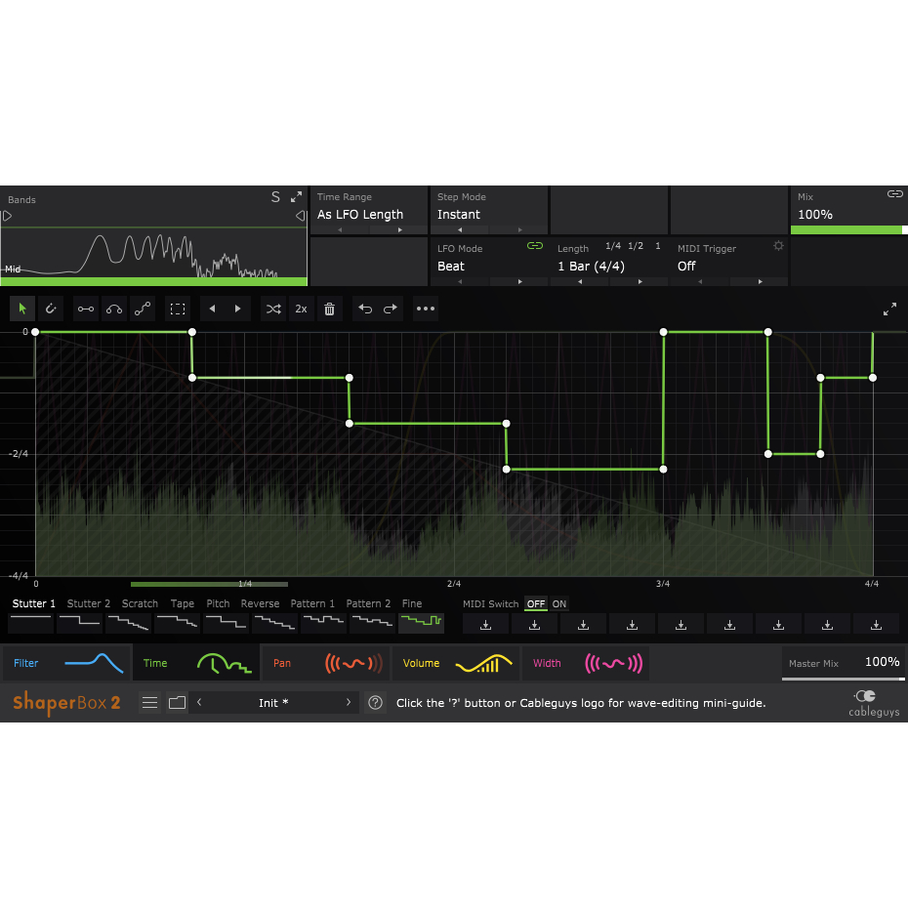Click the wave node at 0 start
908x908 pixels.
(x=35, y=332)
